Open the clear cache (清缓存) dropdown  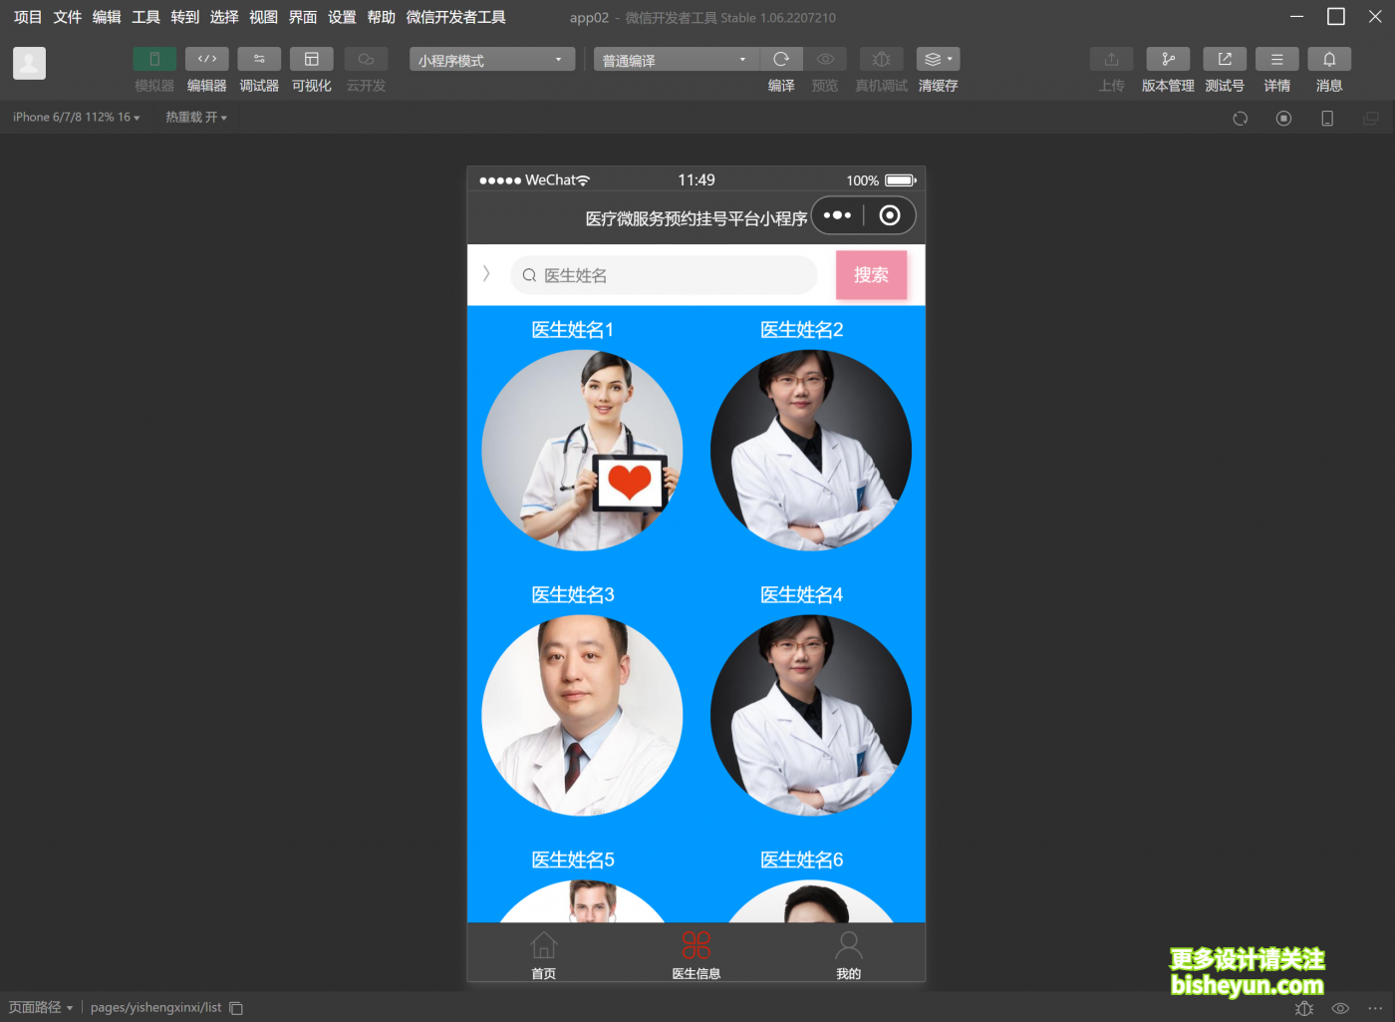(938, 59)
